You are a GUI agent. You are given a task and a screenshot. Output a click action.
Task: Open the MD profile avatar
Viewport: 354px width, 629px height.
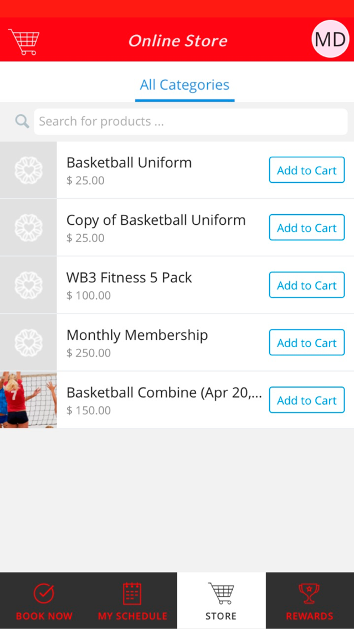(330, 39)
